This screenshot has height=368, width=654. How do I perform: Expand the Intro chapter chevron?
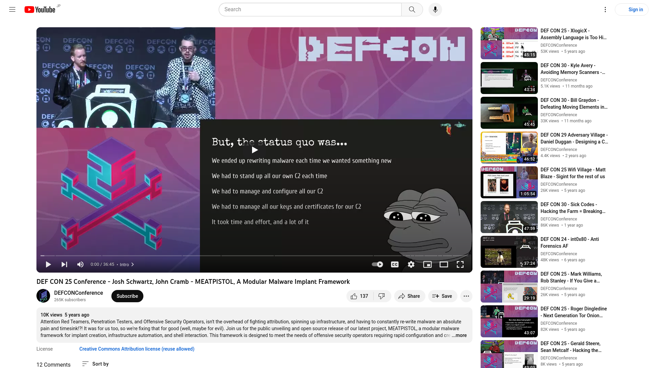tap(133, 264)
